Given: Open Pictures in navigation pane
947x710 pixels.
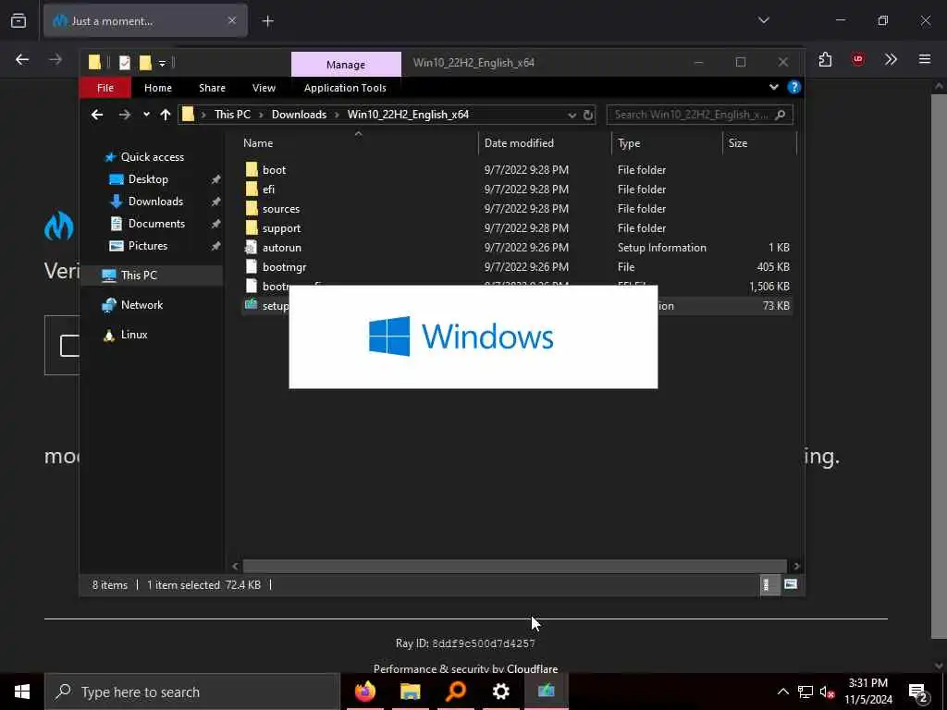Looking at the screenshot, I should pos(147,246).
